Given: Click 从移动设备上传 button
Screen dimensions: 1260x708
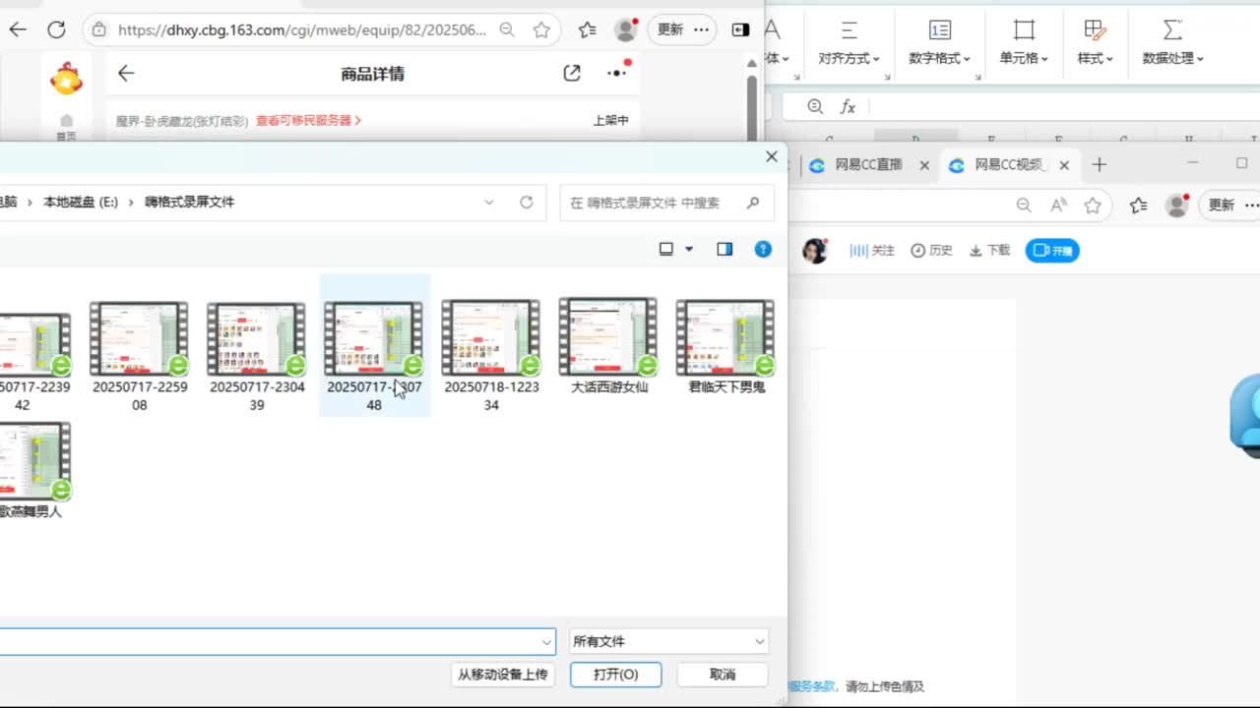Looking at the screenshot, I should coord(502,675).
